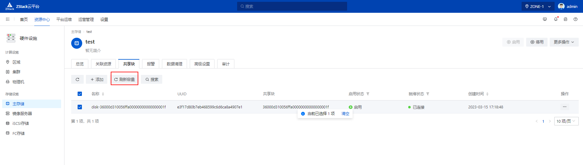Open the app grid menu icon

[x=8, y=19]
